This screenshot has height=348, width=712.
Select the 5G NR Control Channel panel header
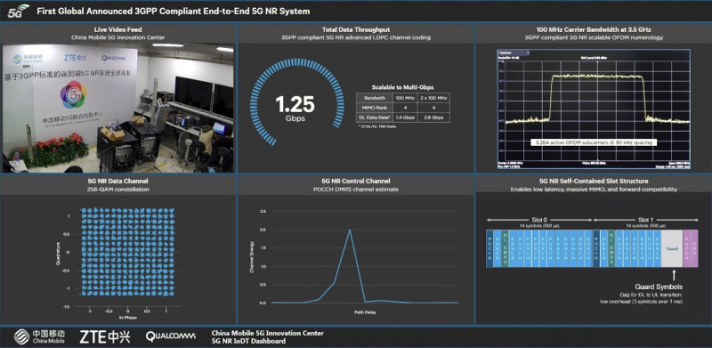coord(355,184)
